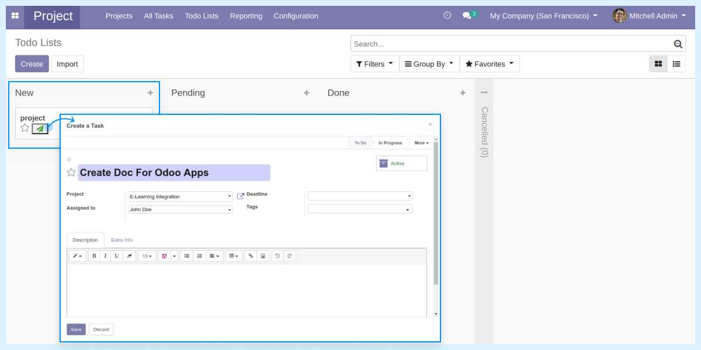Star the Create Doc For Odoo Apps task

[x=71, y=172]
